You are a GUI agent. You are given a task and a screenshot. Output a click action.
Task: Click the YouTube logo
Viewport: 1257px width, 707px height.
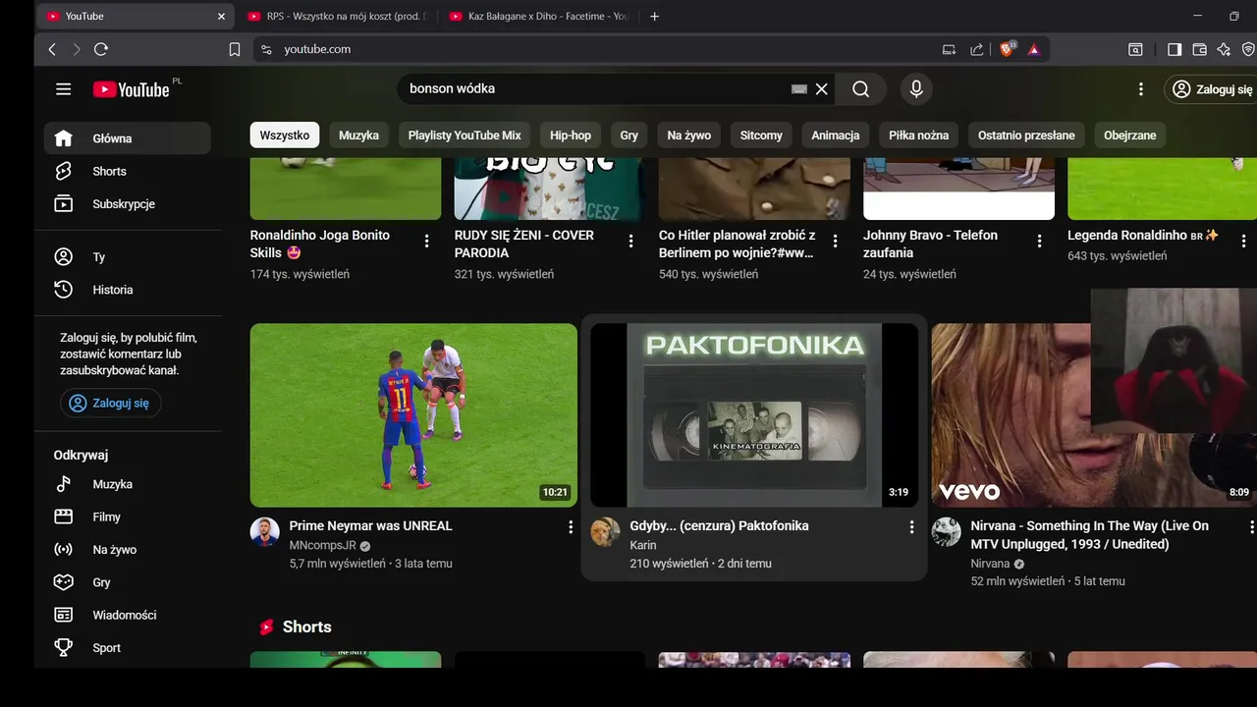coord(132,89)
